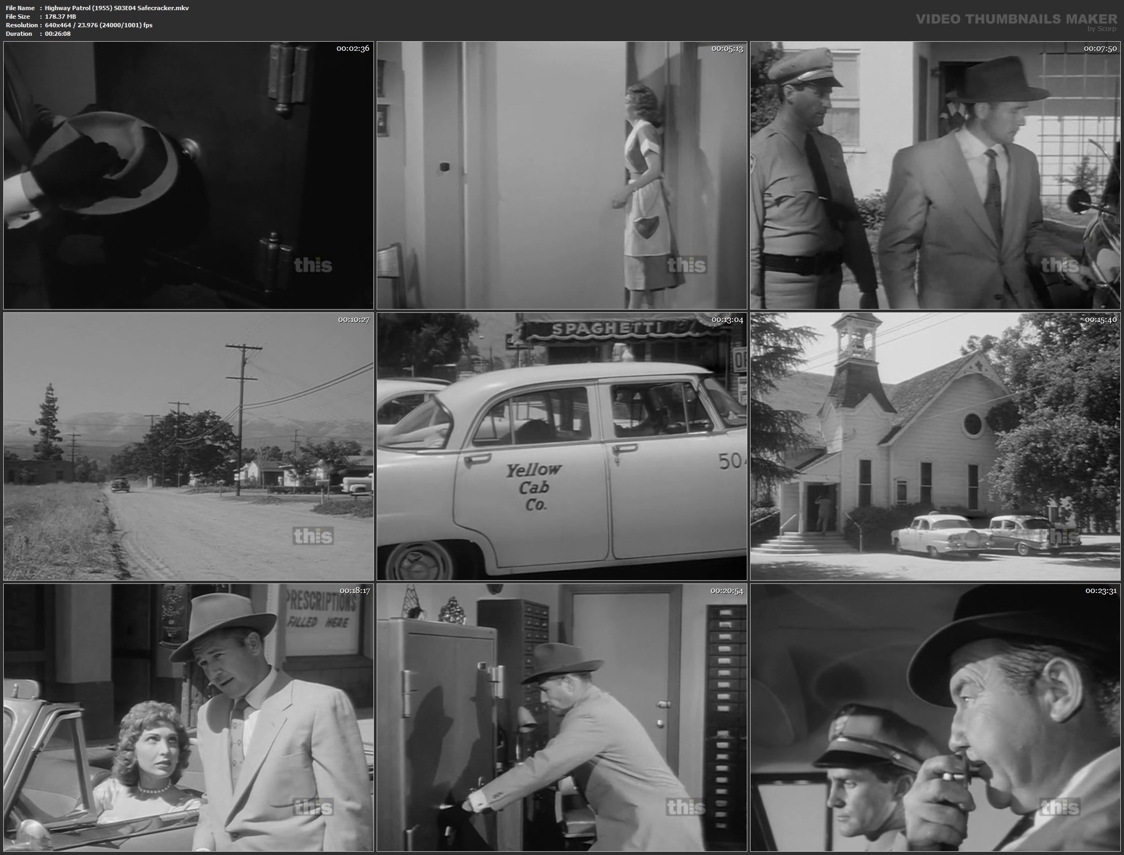Open the 00:07:50 officer and suited man frame
Screen dimensions: 1124x855
click(x=935, y=175)
